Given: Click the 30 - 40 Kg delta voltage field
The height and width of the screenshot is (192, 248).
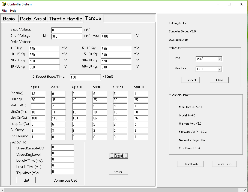Looking at the screenshot, I should coord(116,61).
